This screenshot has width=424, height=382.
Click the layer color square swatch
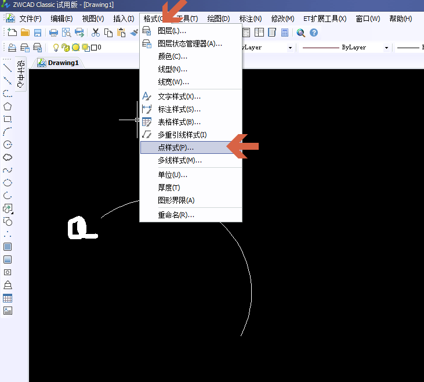point(94,47)
